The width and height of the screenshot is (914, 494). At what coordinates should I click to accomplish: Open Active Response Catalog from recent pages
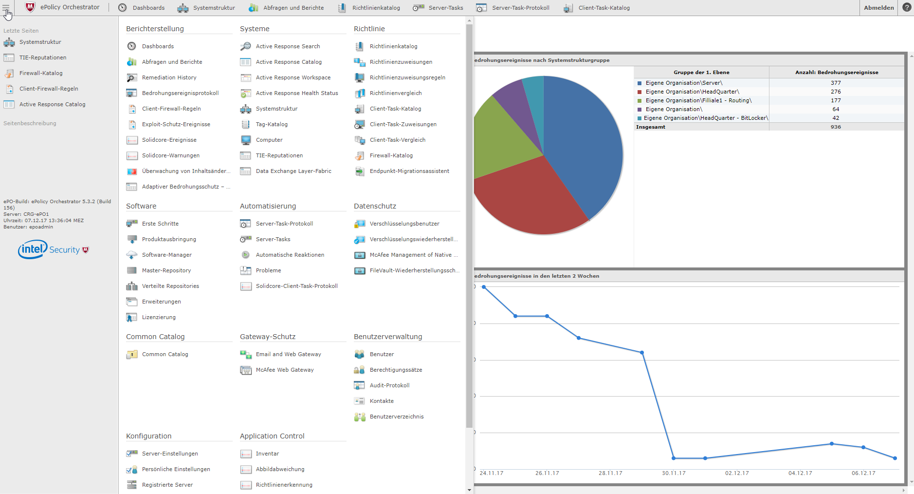point(52,104)
